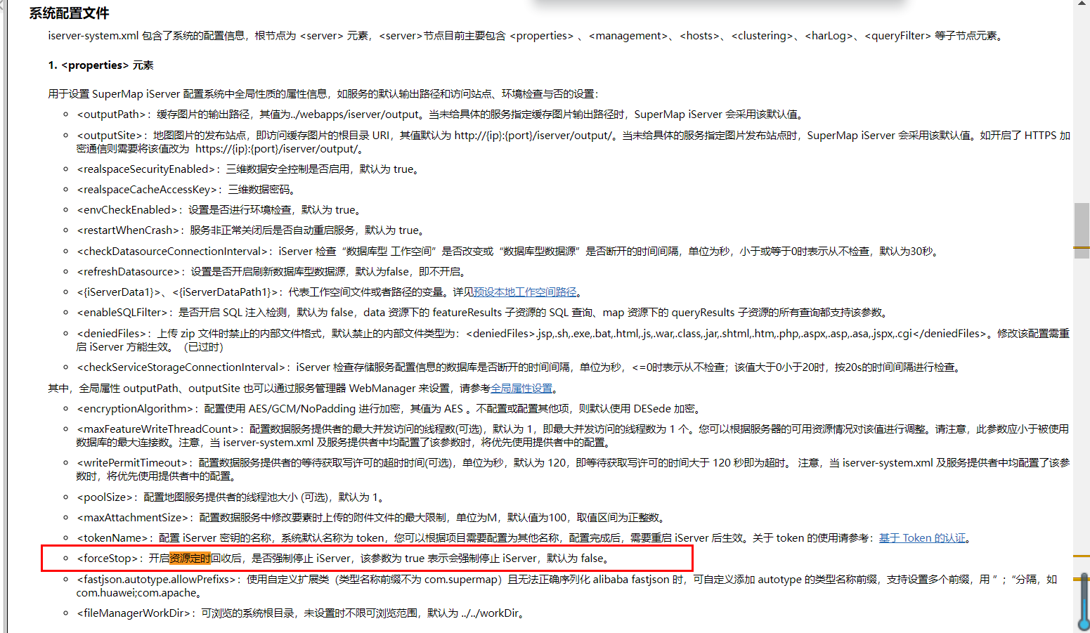Screen dimensions: 1090x633
Task: Click the <outputSite> list entry
Action: coord(573,142)
